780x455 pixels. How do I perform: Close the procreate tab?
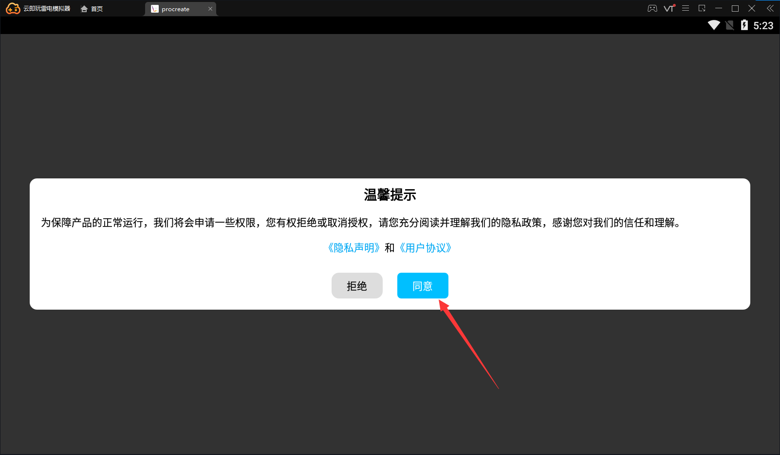click(x=210, y=9)
